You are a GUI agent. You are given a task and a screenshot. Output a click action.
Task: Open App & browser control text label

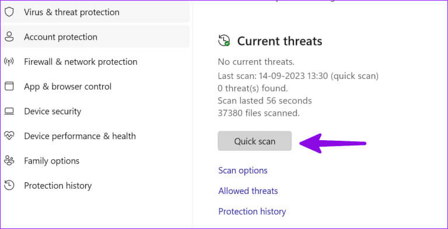click(x=68, y=86)
